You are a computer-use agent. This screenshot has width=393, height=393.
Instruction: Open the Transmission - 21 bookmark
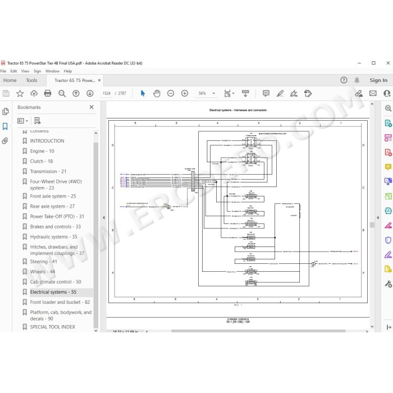[x=48, y=171]
